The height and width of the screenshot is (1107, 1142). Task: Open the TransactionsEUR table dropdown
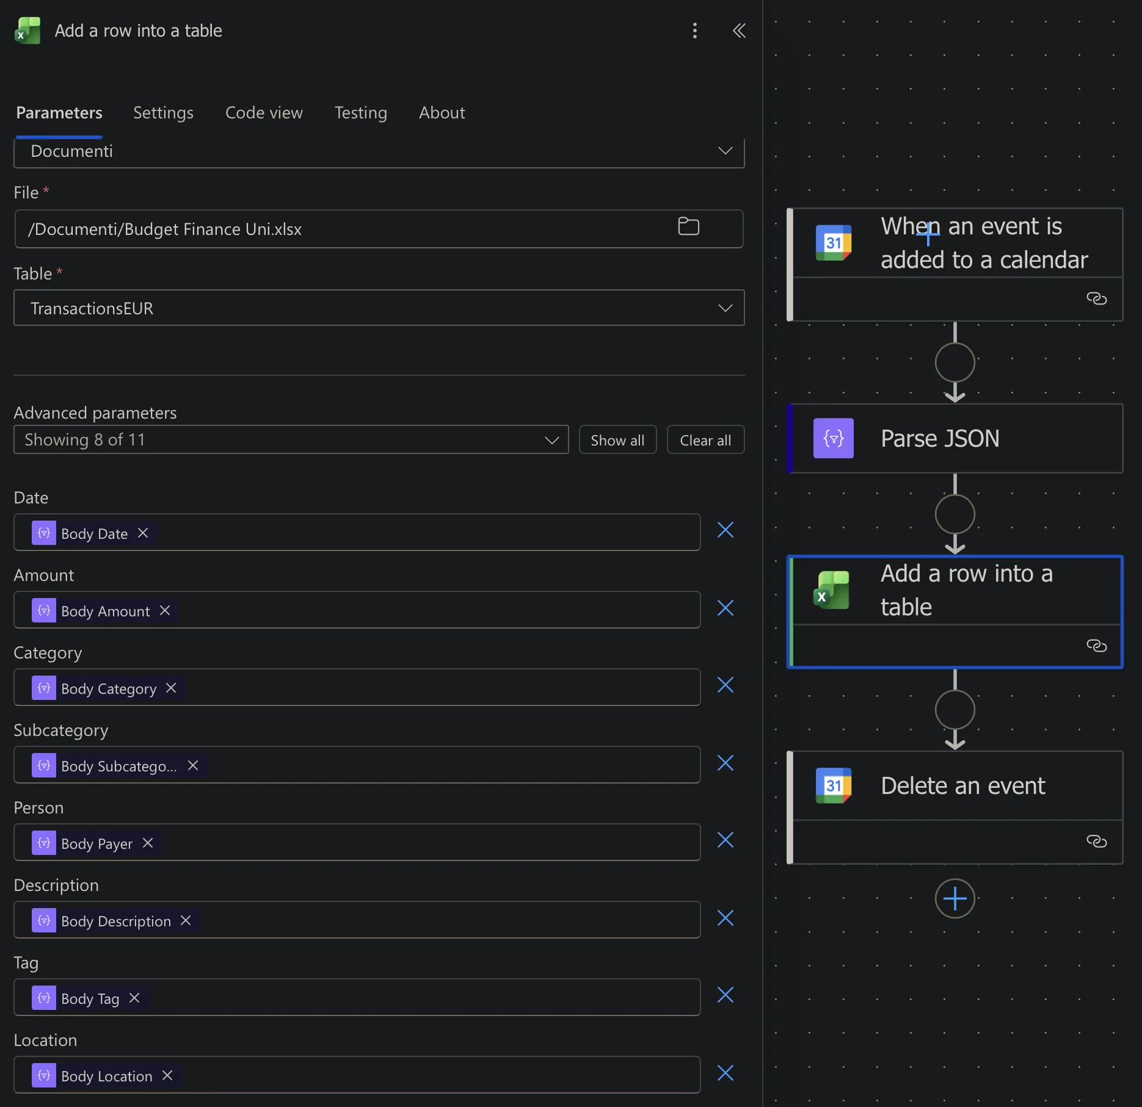[379, 308]
